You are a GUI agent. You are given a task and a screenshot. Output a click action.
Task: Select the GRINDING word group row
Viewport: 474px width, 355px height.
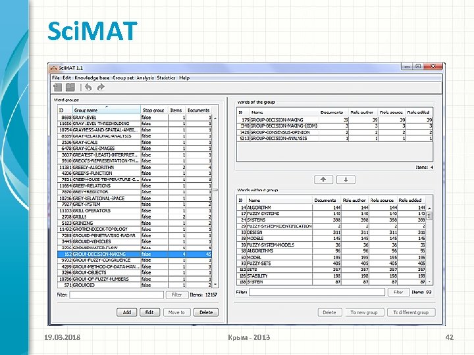click(x=134, y=223)
